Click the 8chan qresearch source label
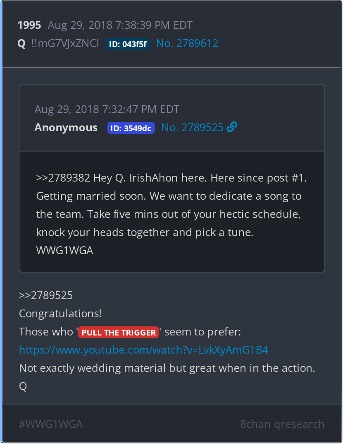The width and height of the screenshot is (343, 444). 282,424
